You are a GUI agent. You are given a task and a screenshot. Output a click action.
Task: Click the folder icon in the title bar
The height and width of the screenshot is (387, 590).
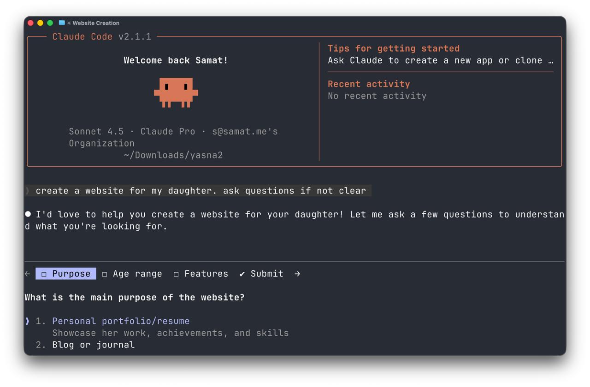62,23
